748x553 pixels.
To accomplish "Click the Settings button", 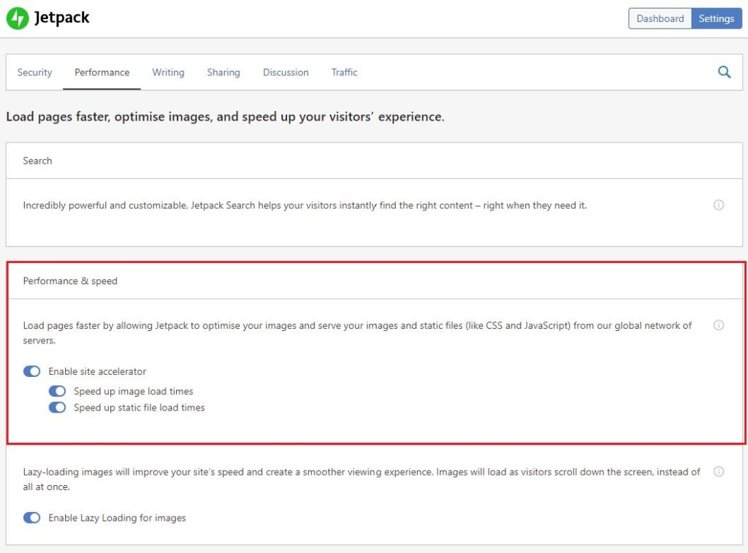I will coord(716,19).
